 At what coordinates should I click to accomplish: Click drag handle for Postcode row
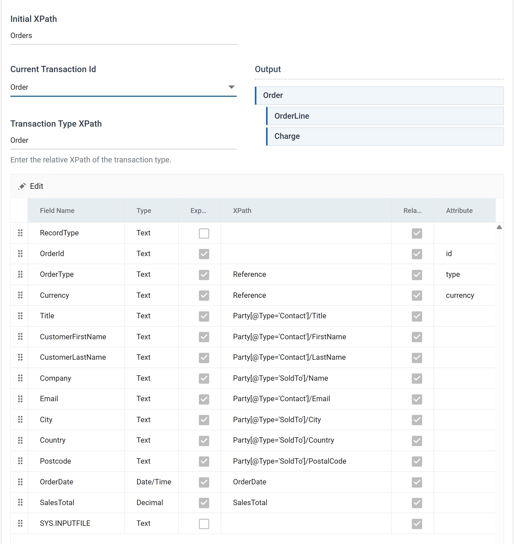click(20, 461)
